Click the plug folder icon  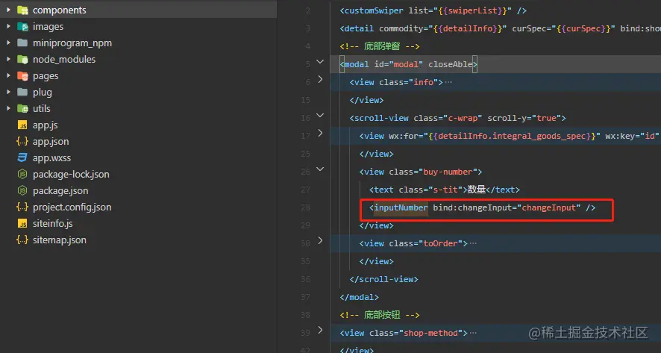pos(22,92)
